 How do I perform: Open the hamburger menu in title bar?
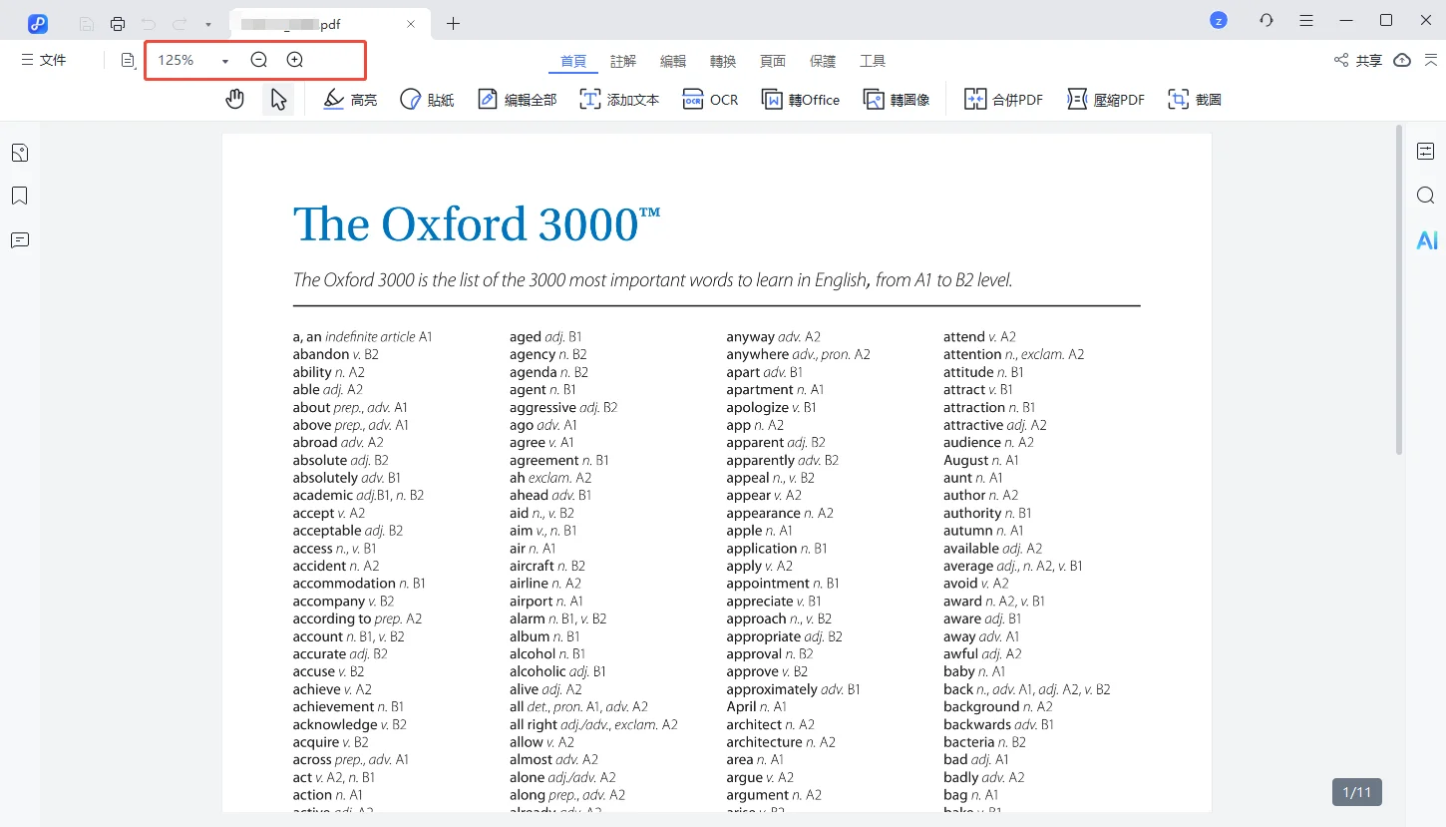(x=1306, y=20)
